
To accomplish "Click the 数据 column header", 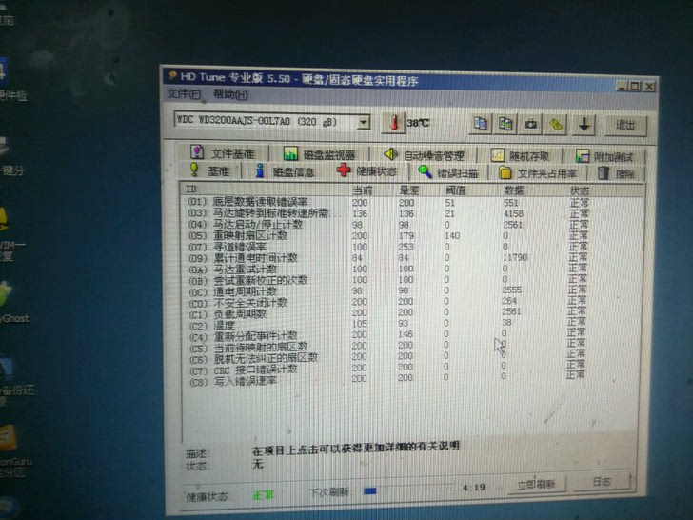I will (x=533, y=191).
